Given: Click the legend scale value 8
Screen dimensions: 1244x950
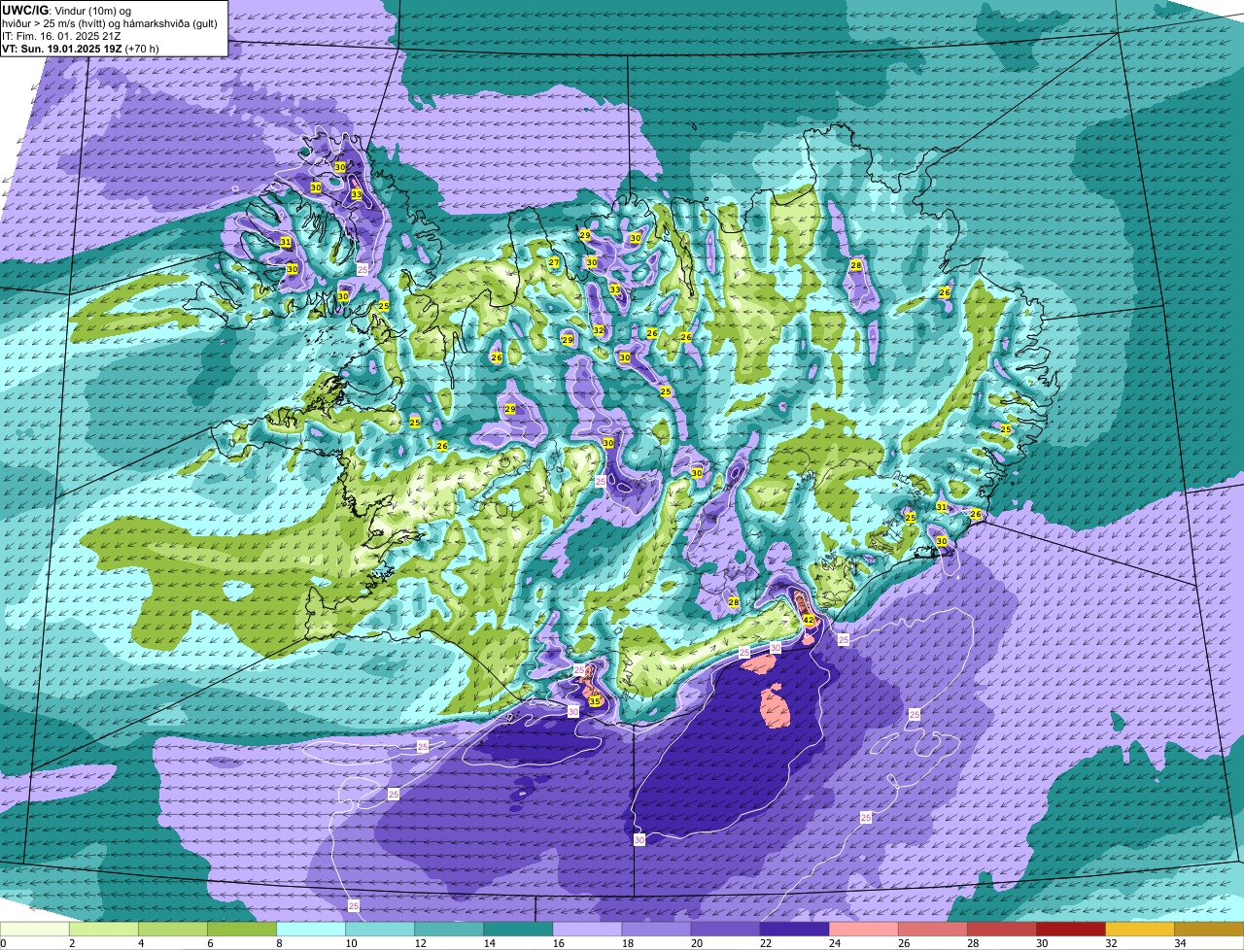Looking at the screenshot, I should [x=278, y=943].
